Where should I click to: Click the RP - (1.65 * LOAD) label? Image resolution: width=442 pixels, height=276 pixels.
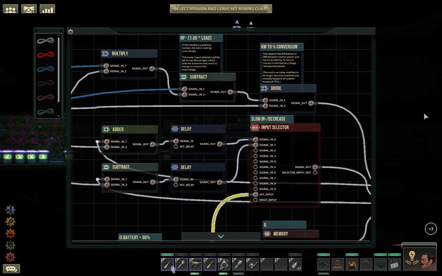click(x=201, y=38)
